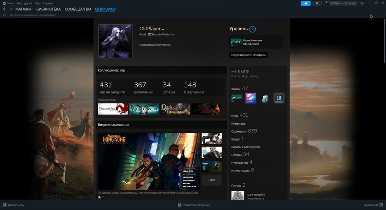Open the Игры 431 sidebar link
Viewport: 386px width, 210px height.
point(239,115)
